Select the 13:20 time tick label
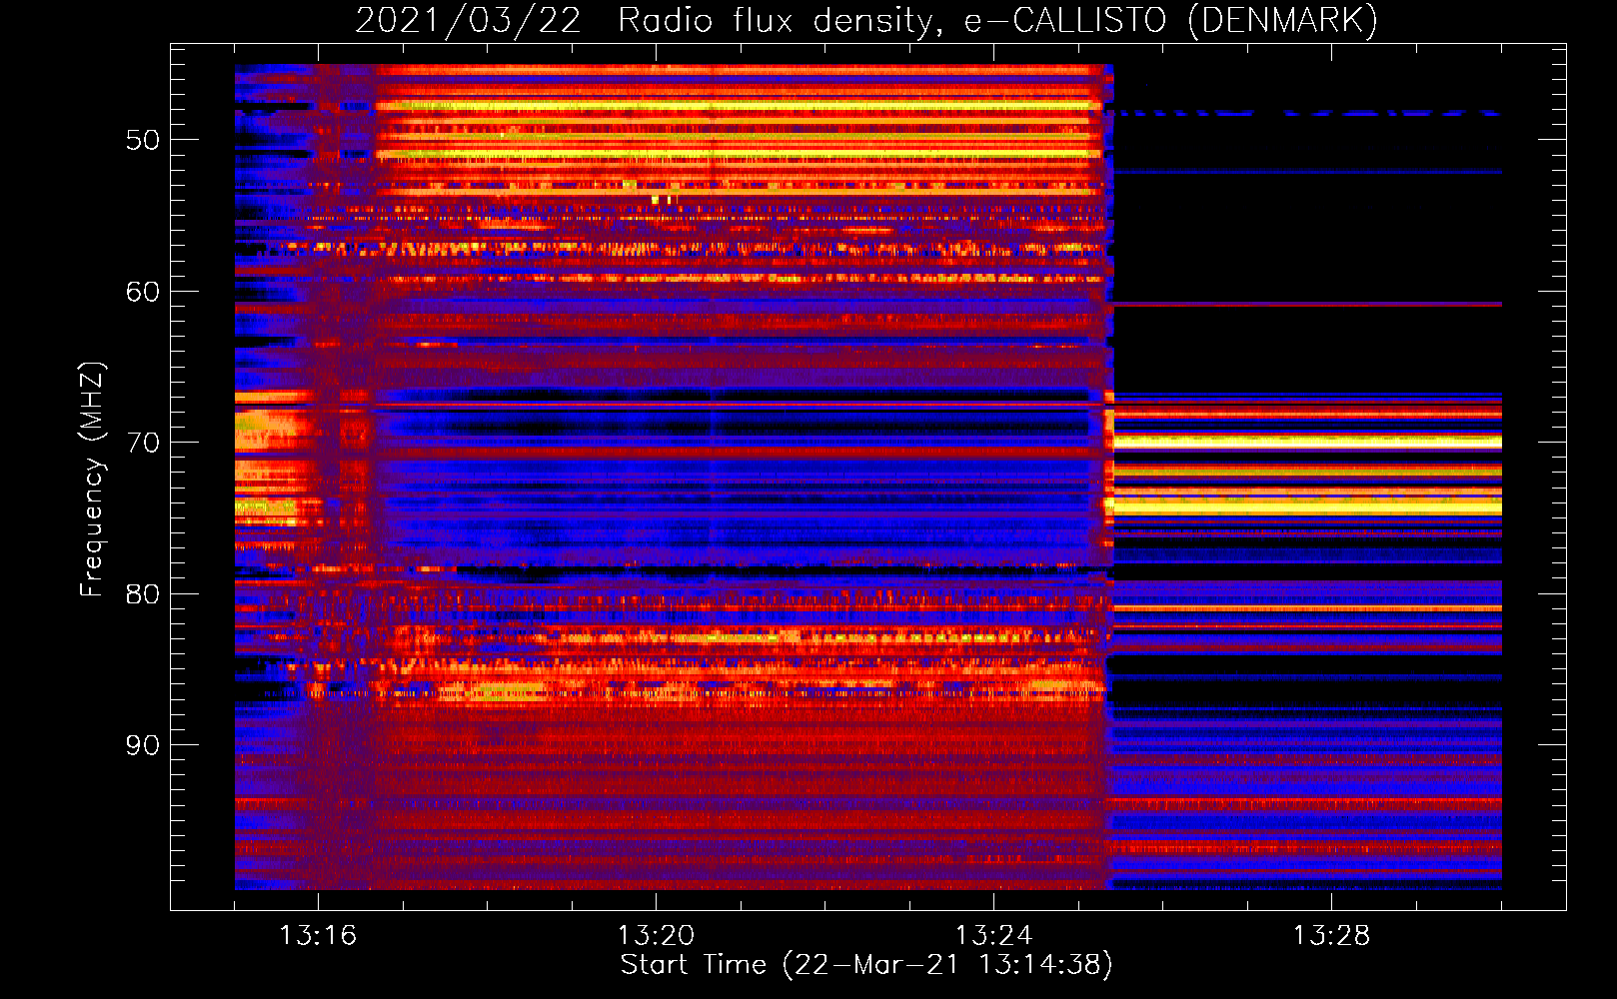Viewport: 1617px width, 999px height. pos(656,935)
